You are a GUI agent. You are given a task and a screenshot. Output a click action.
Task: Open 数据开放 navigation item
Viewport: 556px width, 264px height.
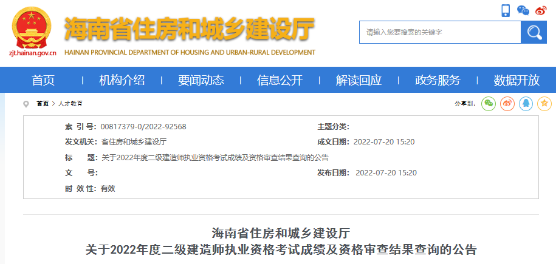tap(517, 80)
